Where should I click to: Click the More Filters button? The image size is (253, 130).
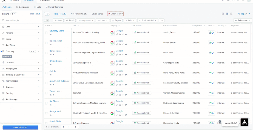(20, 128)
